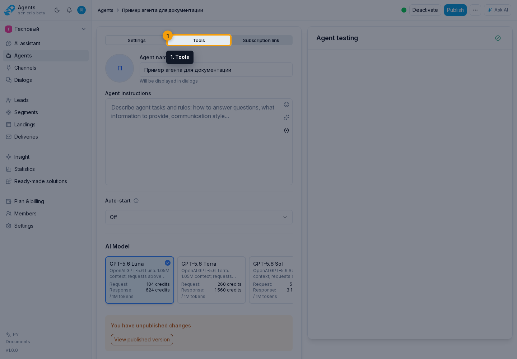Screen dimensions: 517x359
Task: Open Insight page
Action: point(46,157)
